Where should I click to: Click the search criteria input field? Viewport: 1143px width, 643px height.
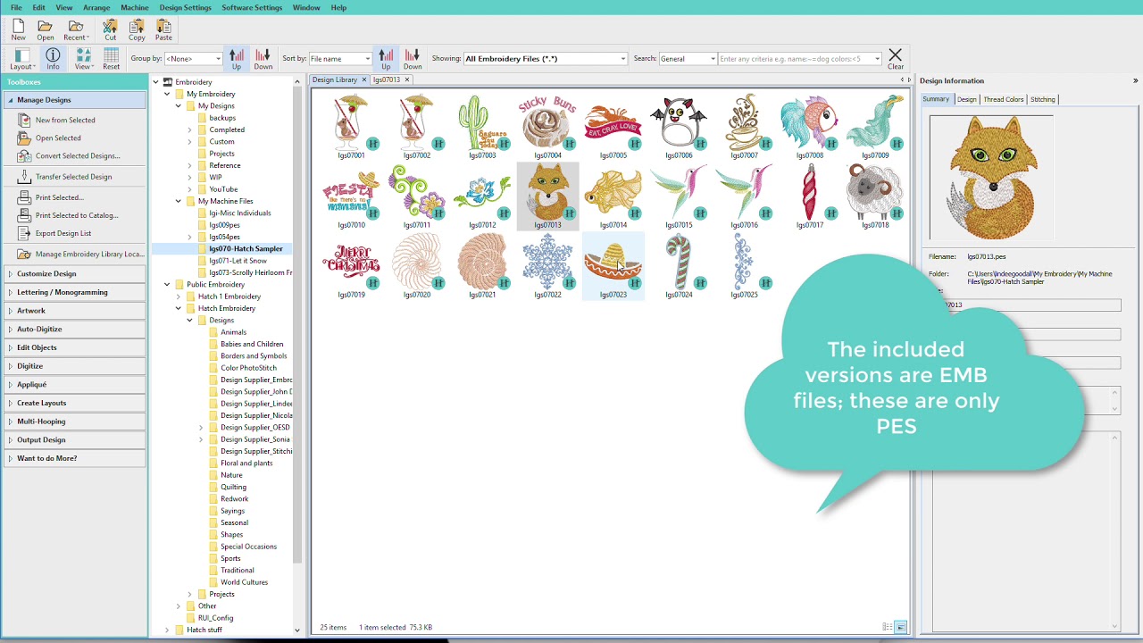[799, 59]
